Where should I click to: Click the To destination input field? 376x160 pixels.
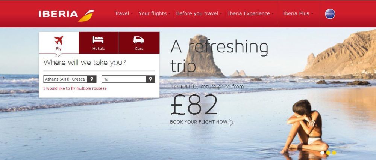click(124, 79)
